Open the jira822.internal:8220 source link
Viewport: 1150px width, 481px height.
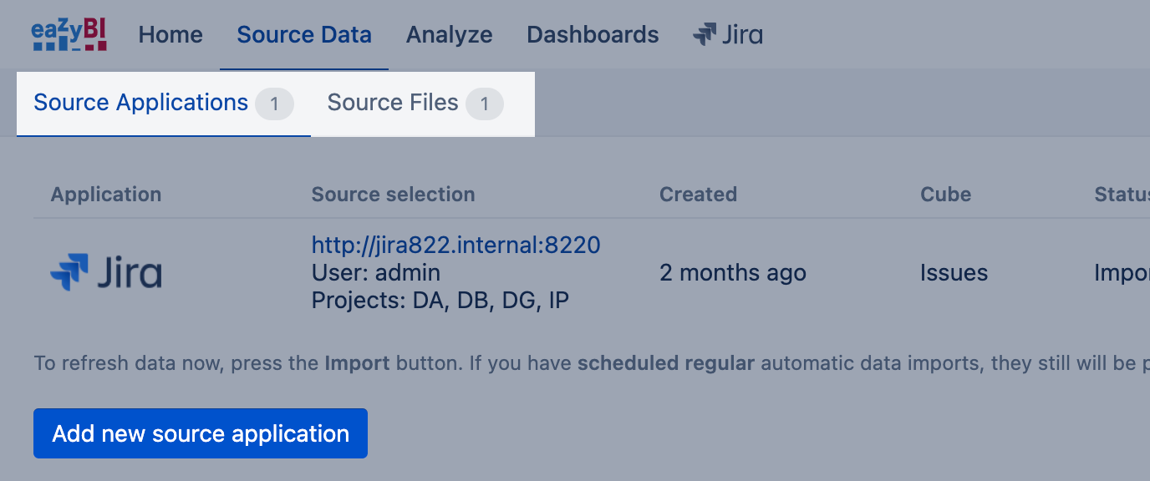tap(455, 245)
